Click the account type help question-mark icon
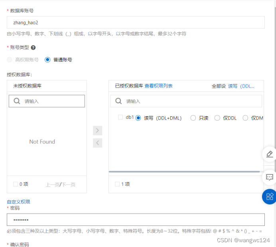 tap(33, 47)
